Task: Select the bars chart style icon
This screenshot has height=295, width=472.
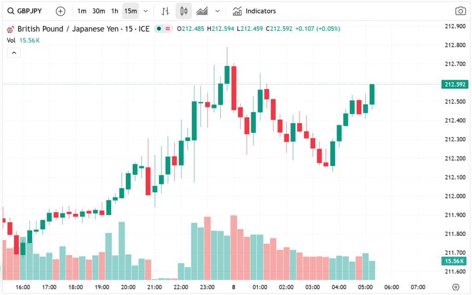Action: (x=166, y=11)
